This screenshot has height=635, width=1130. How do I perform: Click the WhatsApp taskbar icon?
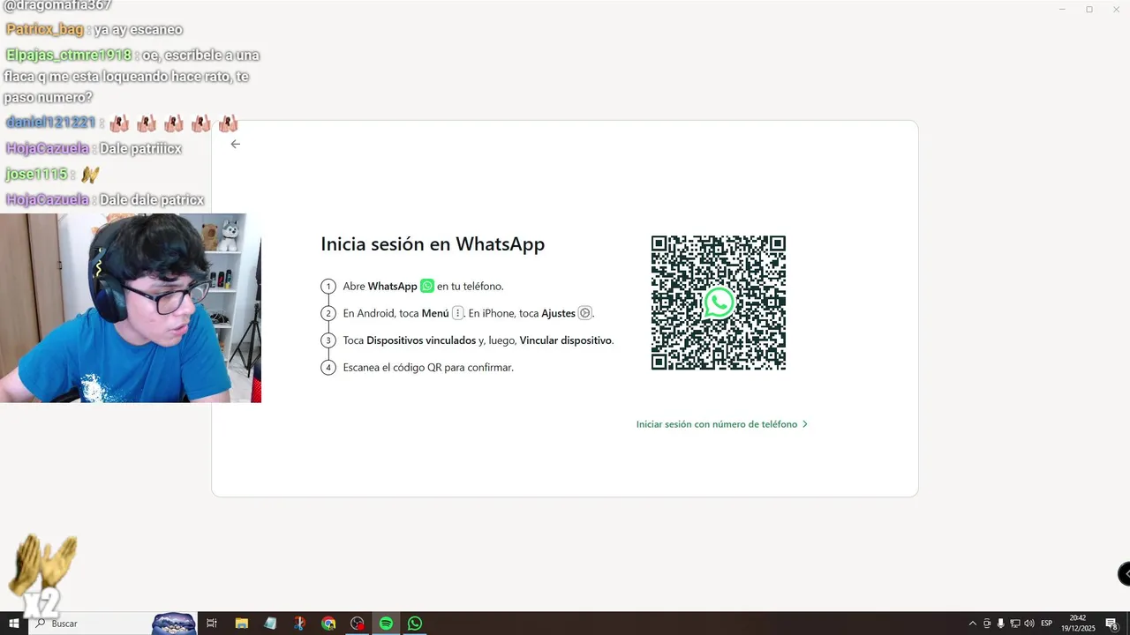point(415,624)
